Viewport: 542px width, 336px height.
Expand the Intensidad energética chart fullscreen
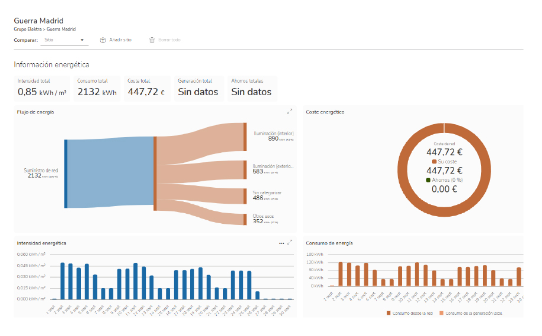289,243
